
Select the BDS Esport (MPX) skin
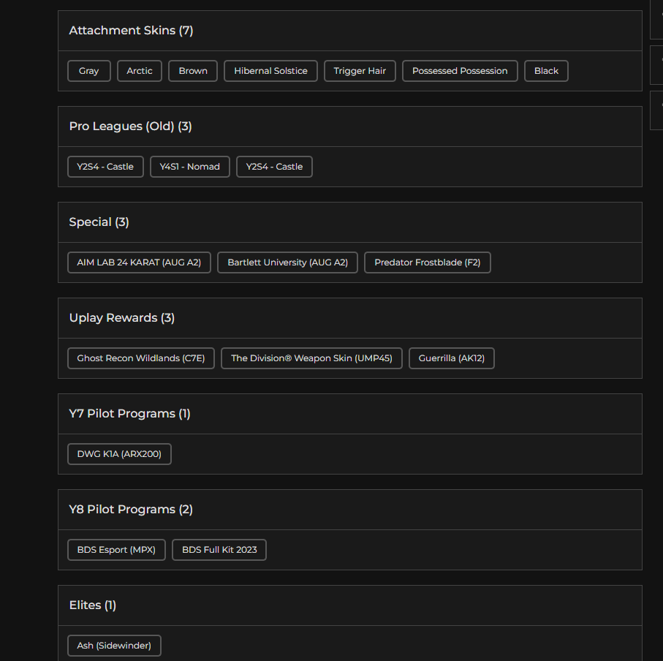pyautogui.click(x=116, y=550)
